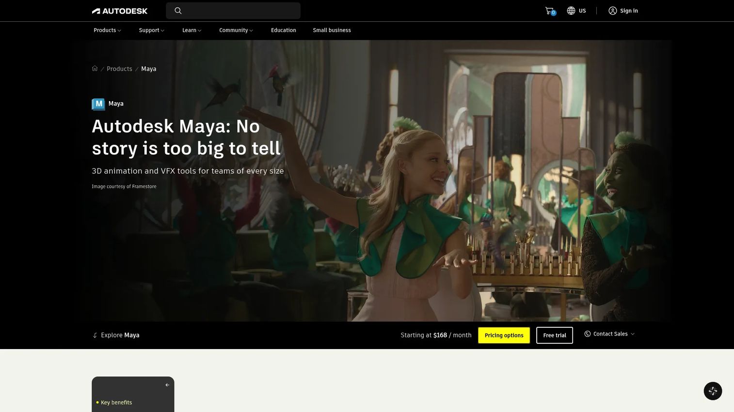This screenshot has height=412, width=734.
Task: Click the Autodesk logo
Action: pyautogui.click(x=120, y=11)
